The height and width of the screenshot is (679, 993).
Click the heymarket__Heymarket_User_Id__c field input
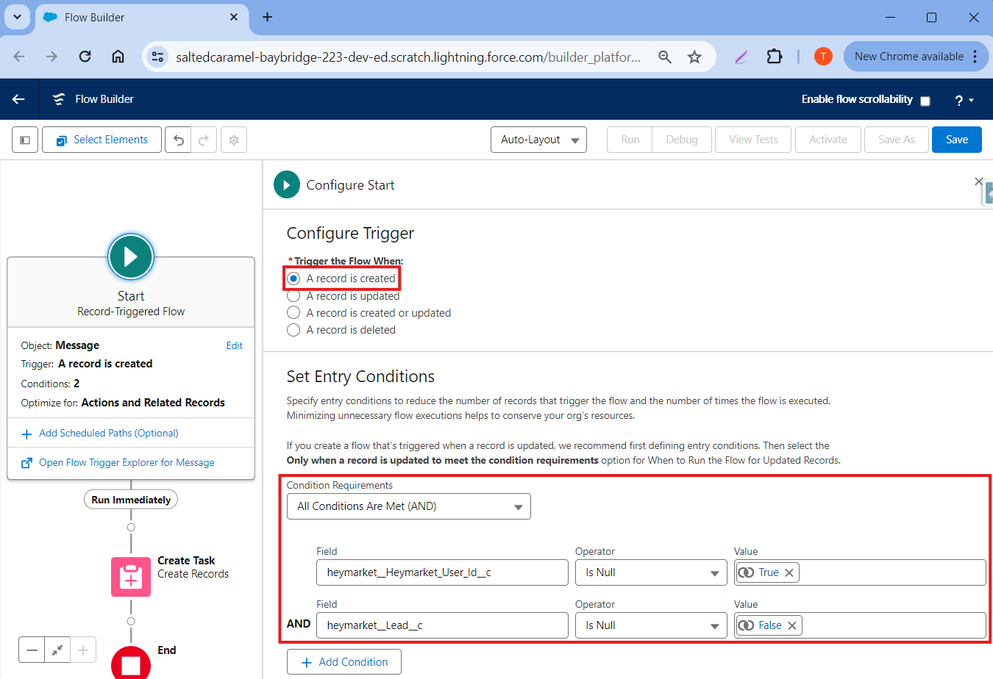[442, 572]
